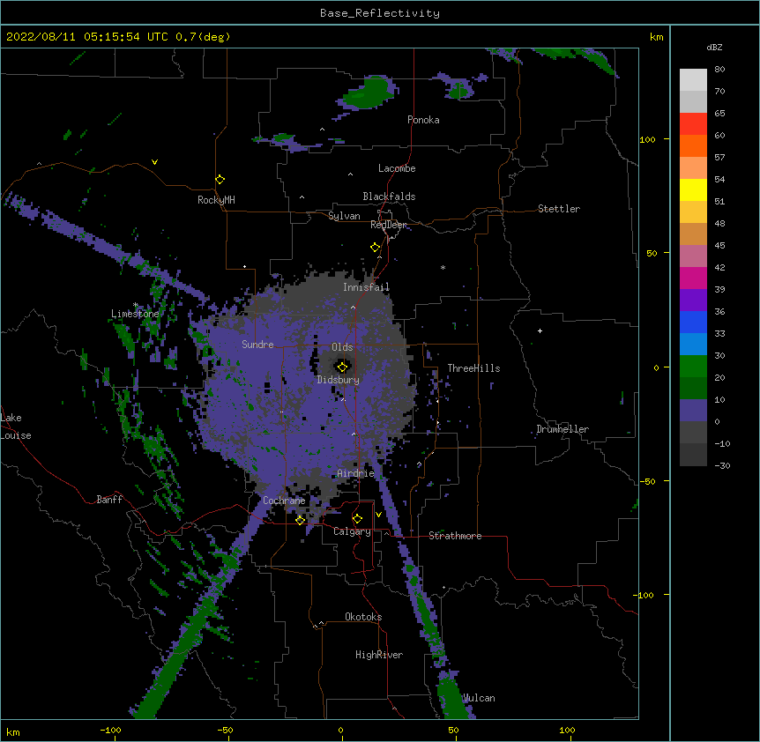This screenshot has width=760, height=742.
Task: Click the blue 33-36 dBZ legend swatch
Action: [693, 322]
